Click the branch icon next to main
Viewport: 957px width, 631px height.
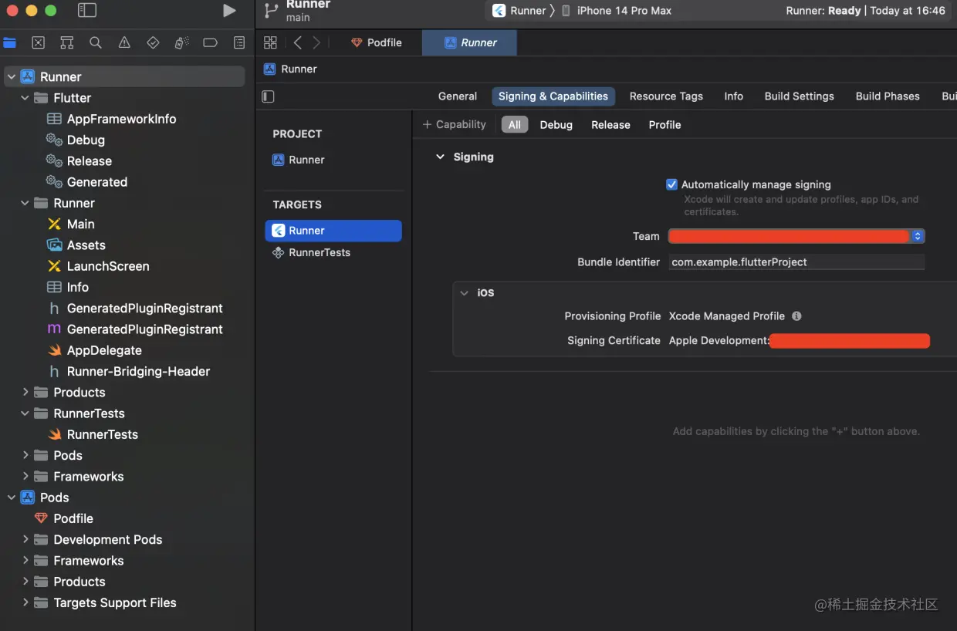click(271, 10)
